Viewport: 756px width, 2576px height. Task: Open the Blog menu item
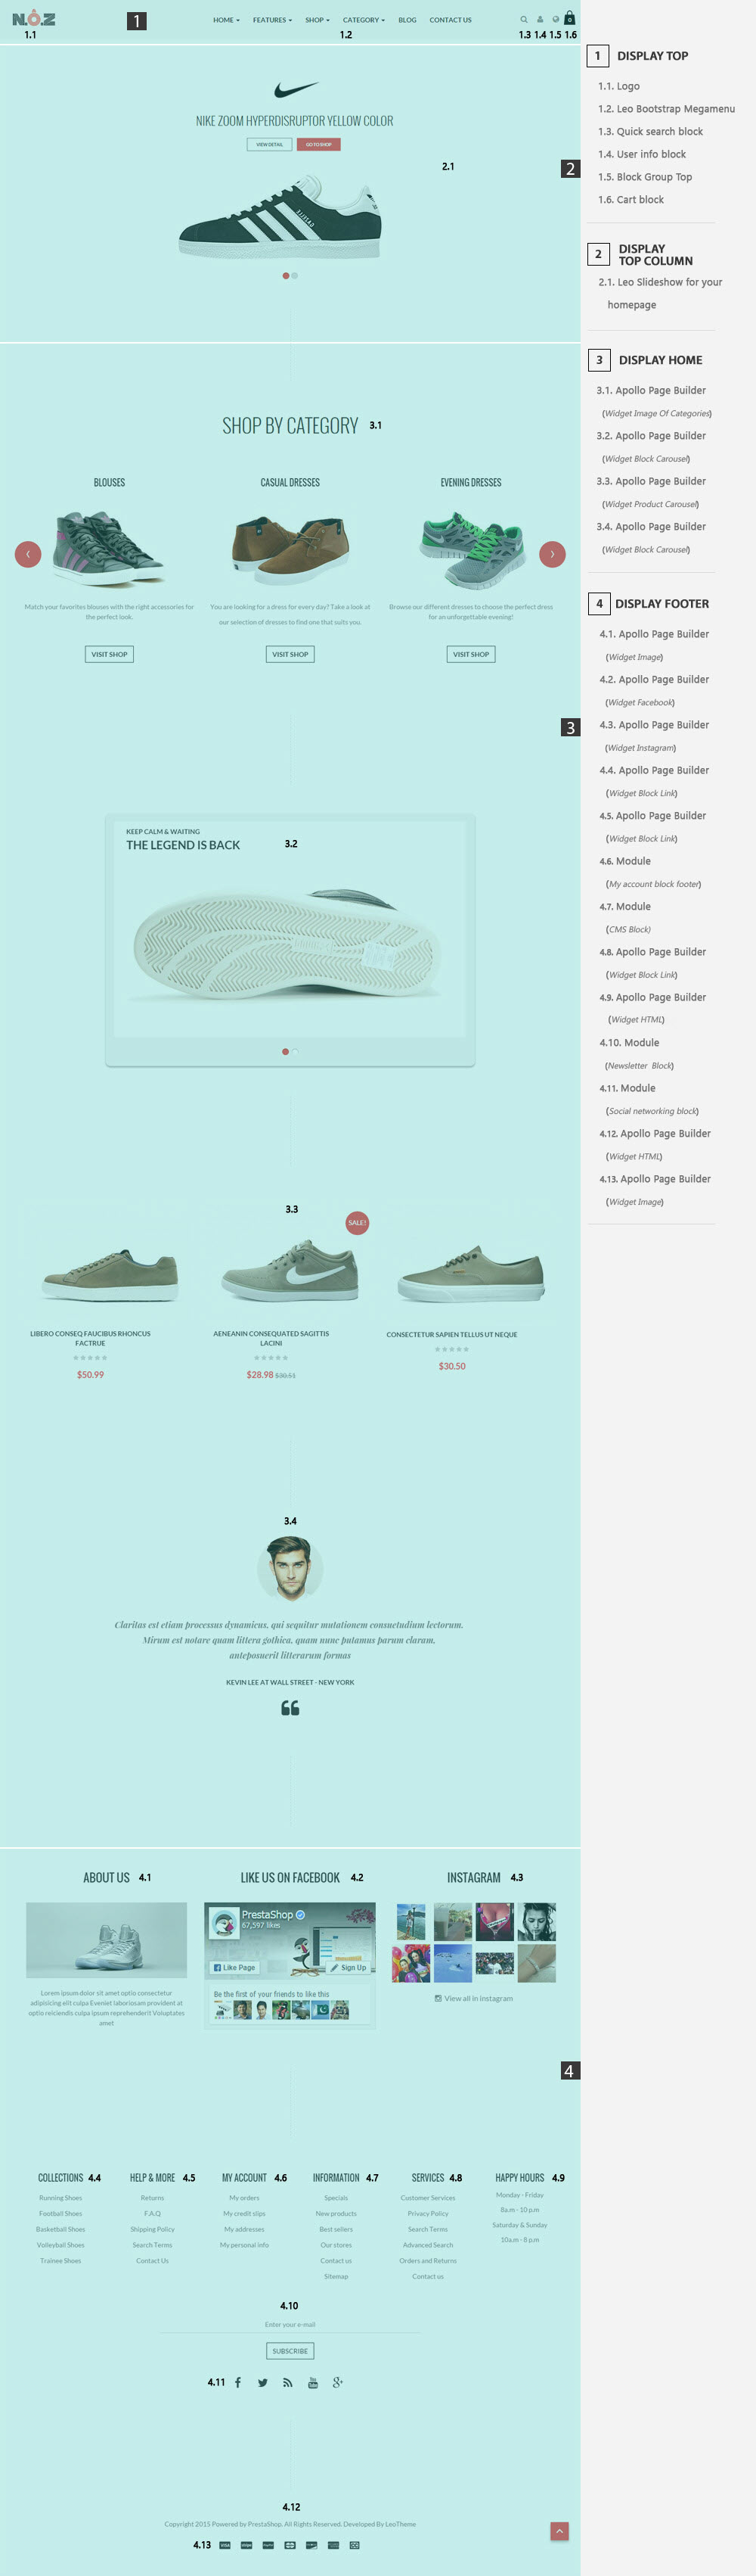(x=407, y=20)
